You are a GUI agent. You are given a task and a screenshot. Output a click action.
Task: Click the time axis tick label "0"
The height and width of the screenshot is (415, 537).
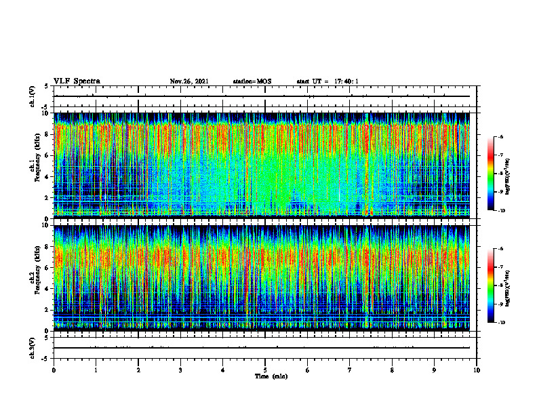(x=54, y=370)
